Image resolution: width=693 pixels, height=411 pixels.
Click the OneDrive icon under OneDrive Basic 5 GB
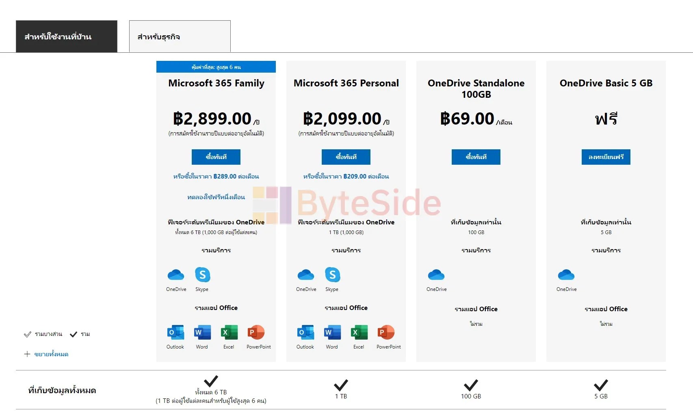pos(566,275)
